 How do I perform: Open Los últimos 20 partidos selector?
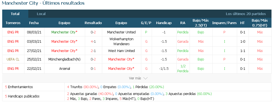coord(246,14)
